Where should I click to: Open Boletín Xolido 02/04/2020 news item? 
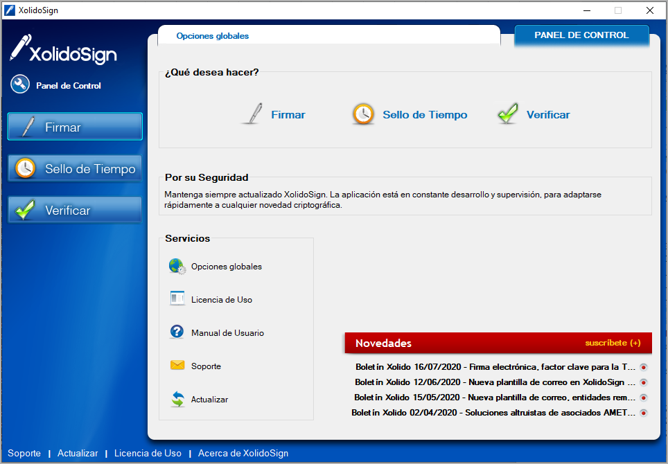(493, 413)
